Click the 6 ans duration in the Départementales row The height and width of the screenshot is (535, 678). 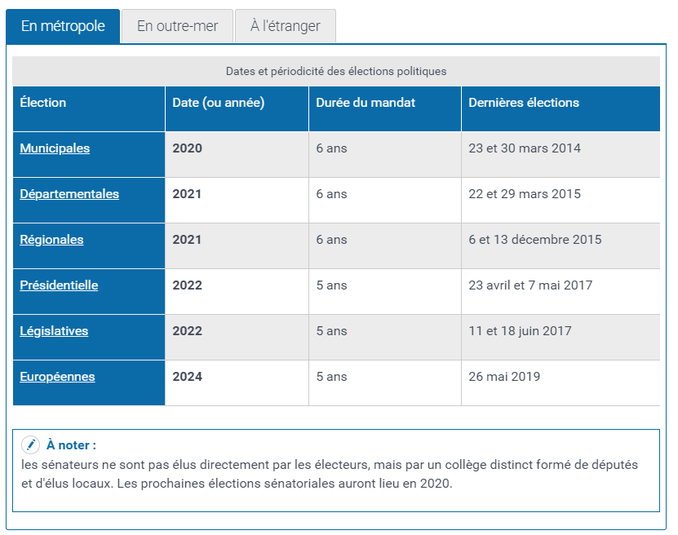(385, 201)
